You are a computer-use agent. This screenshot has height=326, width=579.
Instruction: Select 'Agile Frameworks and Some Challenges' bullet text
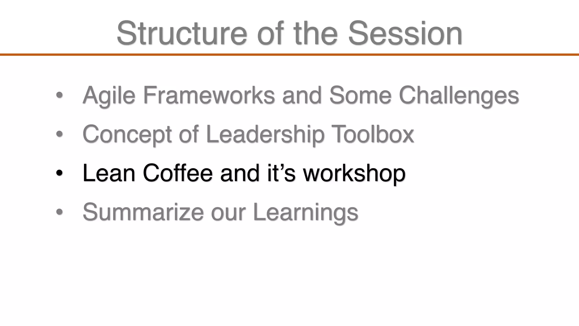point(301,96)
